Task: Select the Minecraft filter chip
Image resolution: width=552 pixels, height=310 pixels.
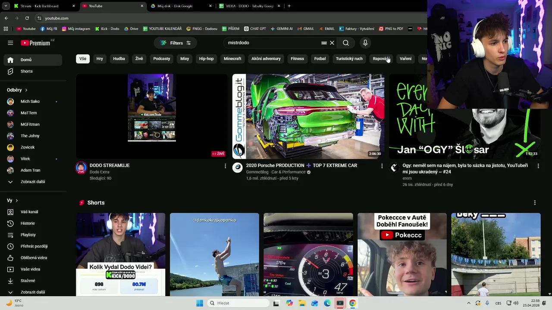Action: (232, 59)
